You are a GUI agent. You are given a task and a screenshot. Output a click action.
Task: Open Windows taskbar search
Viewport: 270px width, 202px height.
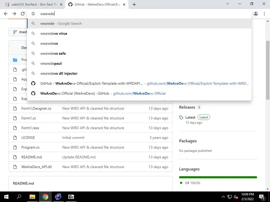click(x=19, y=197)
